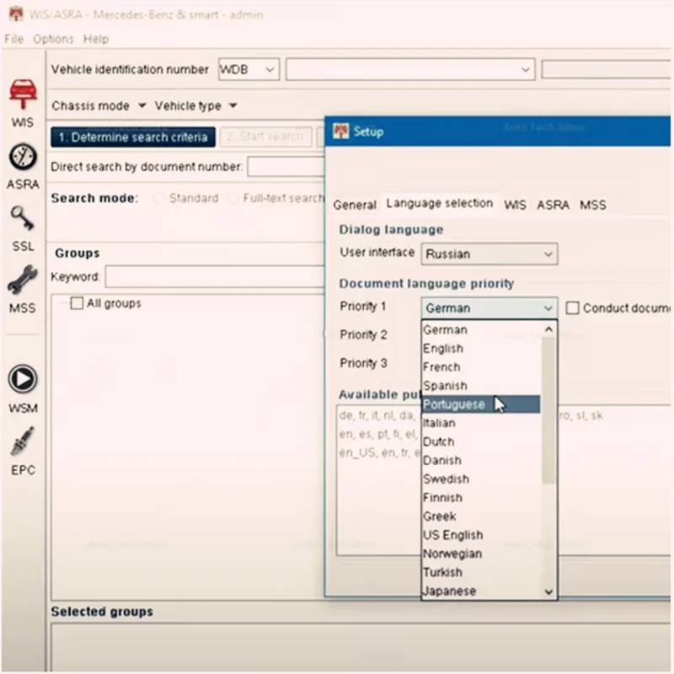Click the language list scrollbar thumb
Screen dimensions: 674x674
(x=548, y=410)
